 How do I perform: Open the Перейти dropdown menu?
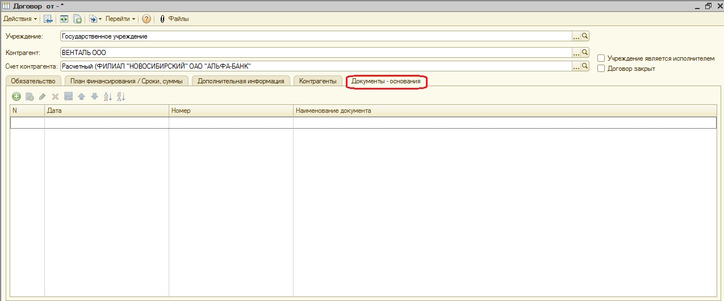pos(120,19)
